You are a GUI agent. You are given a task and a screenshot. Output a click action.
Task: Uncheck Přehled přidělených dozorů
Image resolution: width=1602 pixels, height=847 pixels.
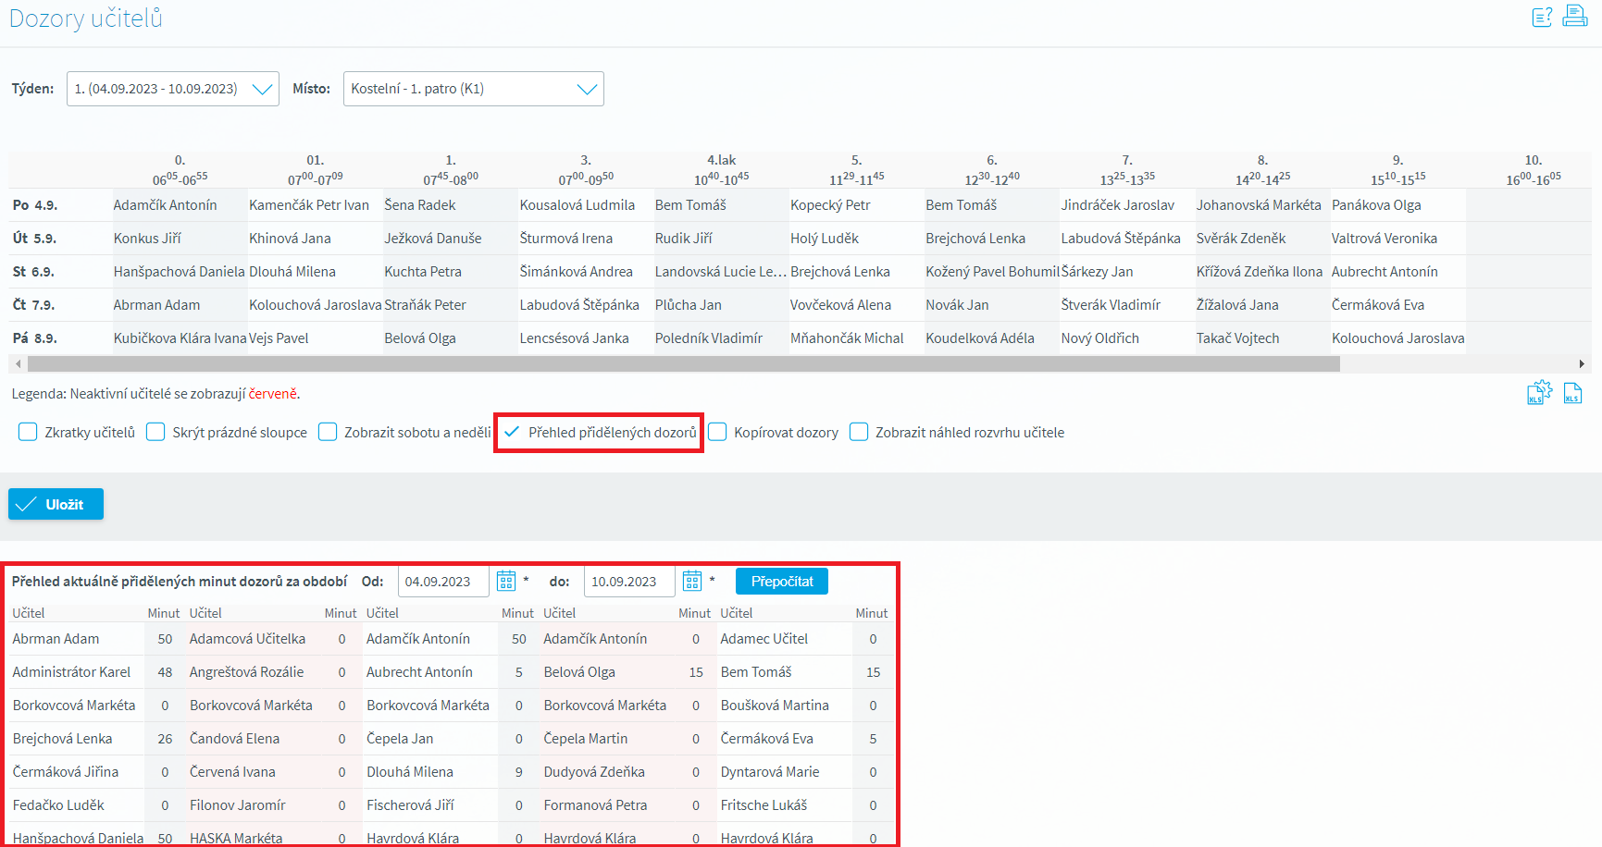tap(512, 432)
